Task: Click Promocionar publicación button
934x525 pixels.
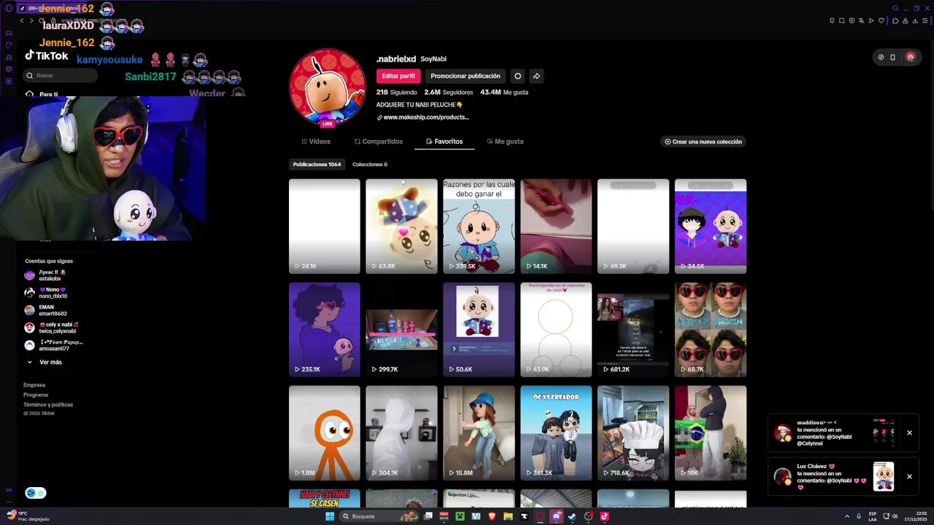Action: coord(466,76)
